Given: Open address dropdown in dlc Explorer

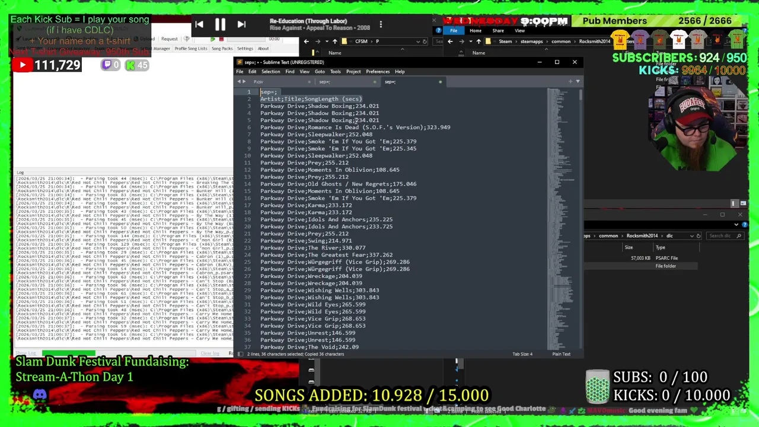Looking at the screenshot, I should click(691, 236).
